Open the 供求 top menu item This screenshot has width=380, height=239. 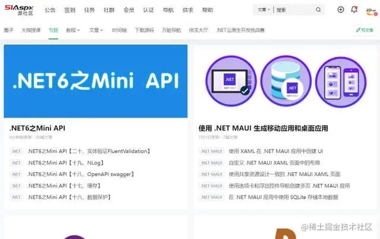click(x=188, y=10)
